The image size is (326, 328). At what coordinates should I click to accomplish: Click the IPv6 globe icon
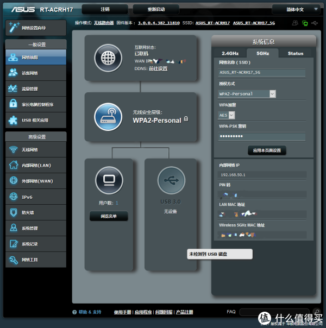point(14,197)
